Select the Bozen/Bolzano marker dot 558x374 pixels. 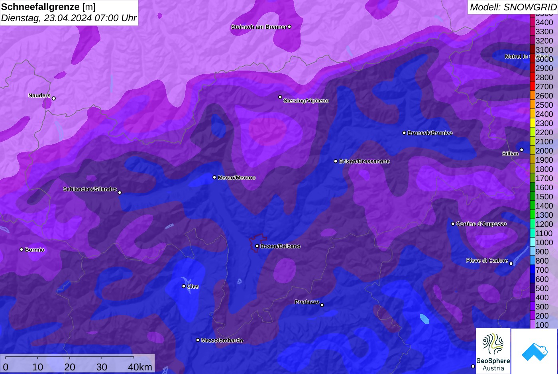(257, 246)
